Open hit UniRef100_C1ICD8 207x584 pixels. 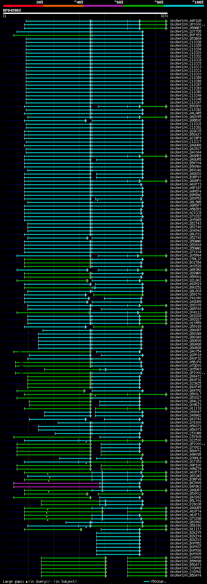tap(186, 42)
